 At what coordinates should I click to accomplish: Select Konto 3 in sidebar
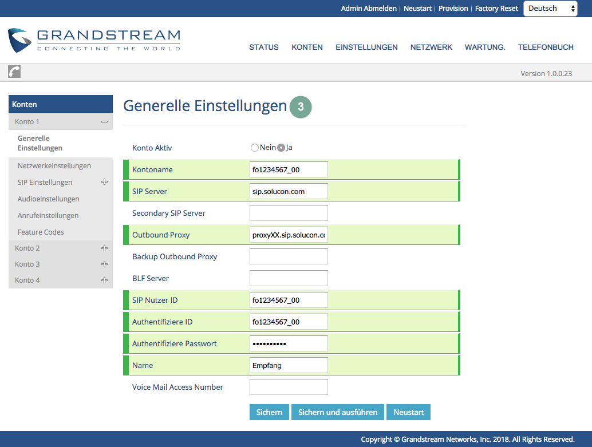point(27,264)
